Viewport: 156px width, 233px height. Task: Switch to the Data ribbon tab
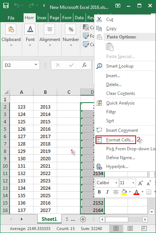tap(79, 18)
